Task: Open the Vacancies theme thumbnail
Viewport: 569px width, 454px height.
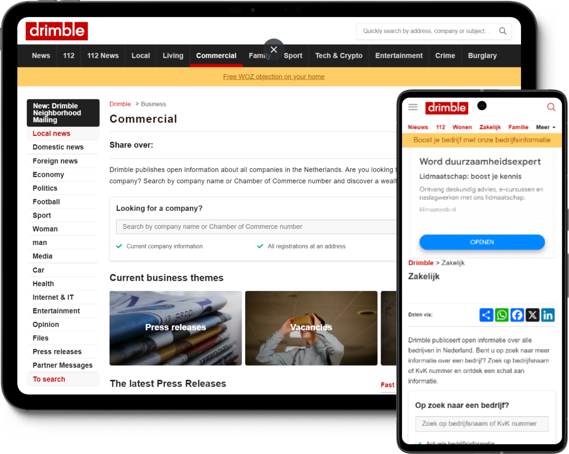Action: 311,328
